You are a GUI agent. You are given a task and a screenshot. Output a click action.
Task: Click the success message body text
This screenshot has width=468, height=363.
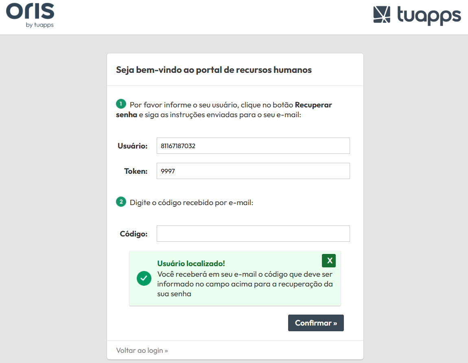tap(245, 284)
